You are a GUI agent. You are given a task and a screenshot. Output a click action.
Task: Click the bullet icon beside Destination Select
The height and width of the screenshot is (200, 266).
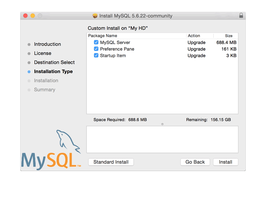29,62
